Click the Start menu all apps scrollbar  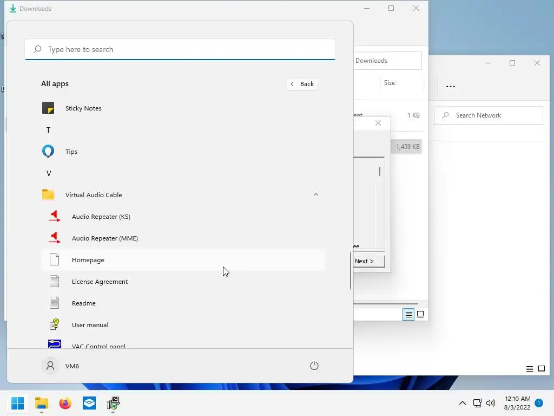[x=351, y=271]
